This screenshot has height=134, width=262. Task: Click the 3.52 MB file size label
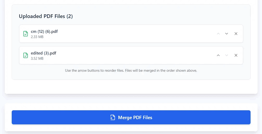pos(37,59)
